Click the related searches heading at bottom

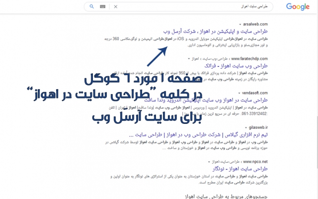tap(227, 197)
